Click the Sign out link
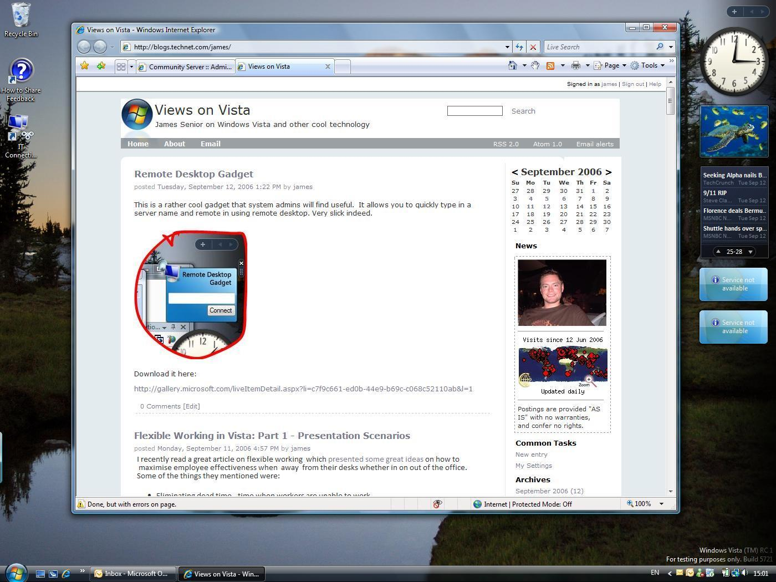 pyautogui.click(x=633, y=84)
